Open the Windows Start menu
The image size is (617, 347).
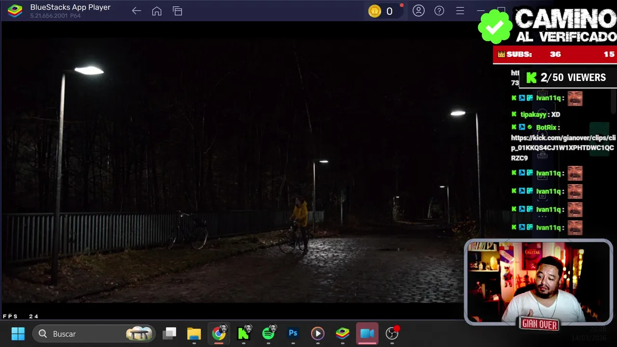pos(18,334)
